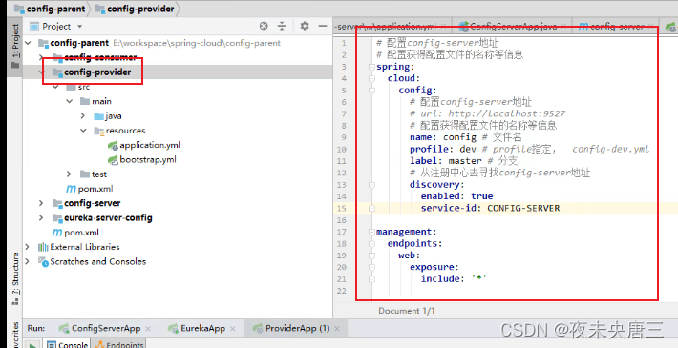Fold the endpoints block at line 18
Image resolution: width=678 pixels, height=348 pixels.
pyautogui.click(x=371, y=243)
